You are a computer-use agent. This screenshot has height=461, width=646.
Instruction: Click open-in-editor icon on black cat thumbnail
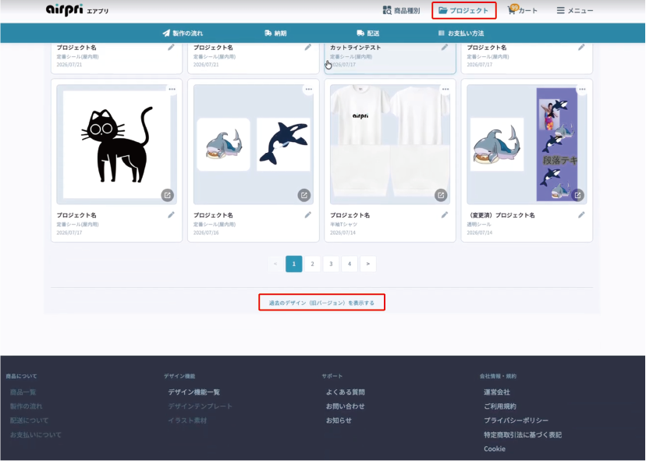[x=167, y=195]
